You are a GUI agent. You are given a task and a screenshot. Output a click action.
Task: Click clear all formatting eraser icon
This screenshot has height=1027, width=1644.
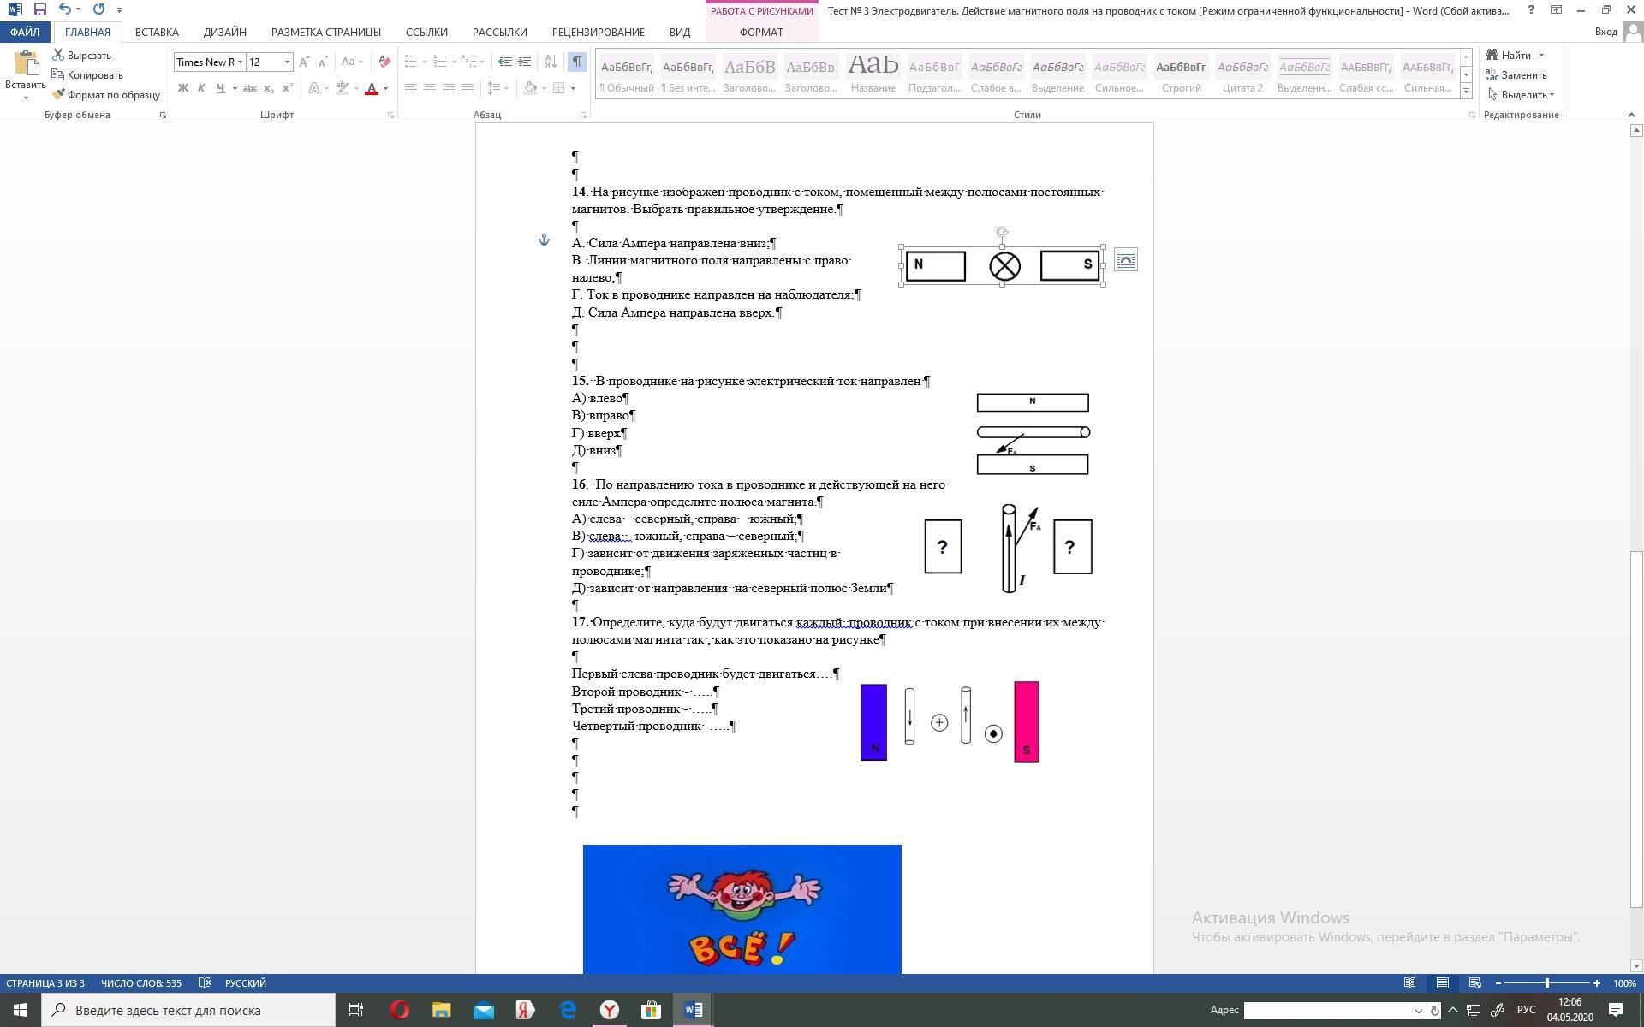(384, 62)
